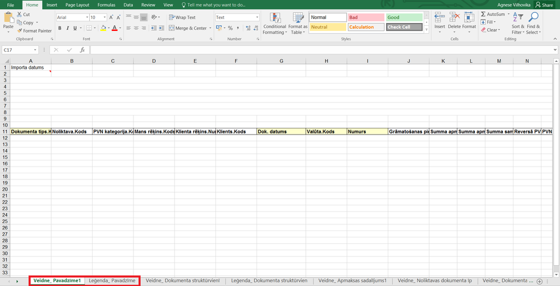The width and height of the screenshot is (560, 286).
Task: Click the Bottom Align icon
Action: coord(144,17)
